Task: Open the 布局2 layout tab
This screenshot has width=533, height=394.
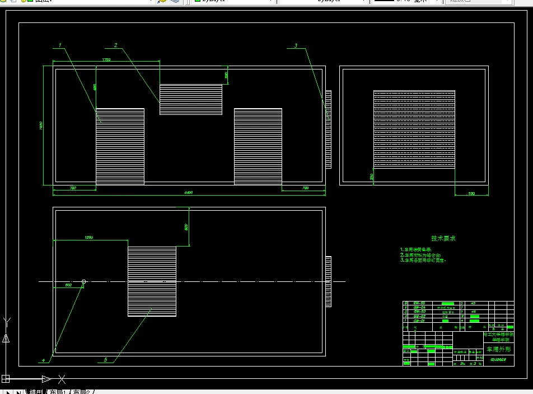Action: tap(82, 392)
